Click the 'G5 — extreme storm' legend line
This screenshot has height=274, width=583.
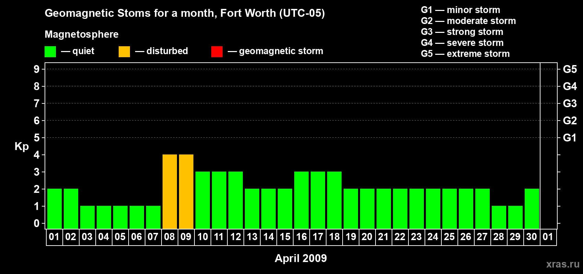pos(465,53)
